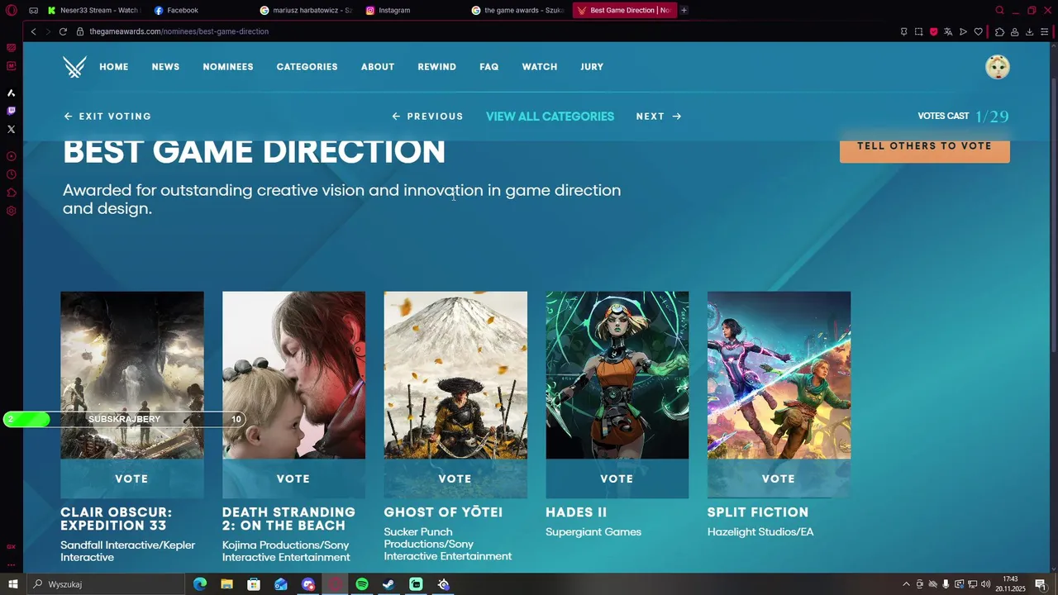Viewport: 1058px width, 595px height.
Task: Click the Split Fiction cover art
Action: point(779,375)
